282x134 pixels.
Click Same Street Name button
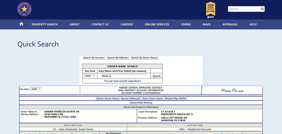[x=152, y=99]
